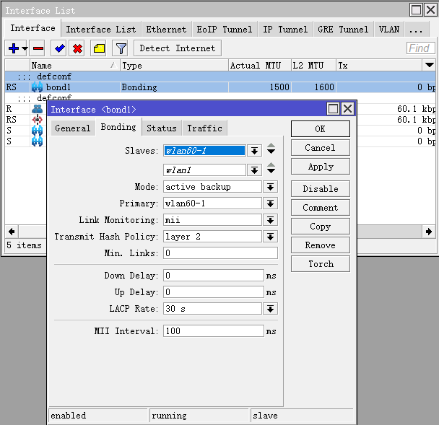
Task: Click the yellow Comment note icon
Action: (99, 48)
